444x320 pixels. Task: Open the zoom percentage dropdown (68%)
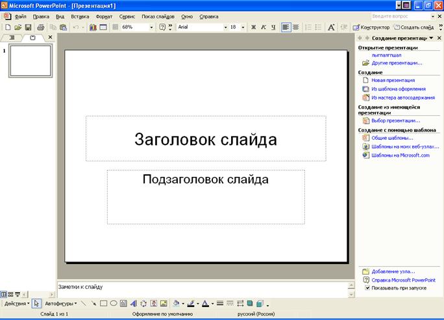pos(152,27)
